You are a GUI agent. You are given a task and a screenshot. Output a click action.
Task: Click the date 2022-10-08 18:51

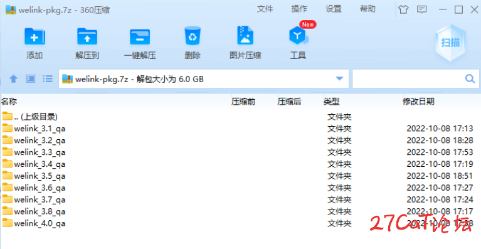tap(440, 176)
